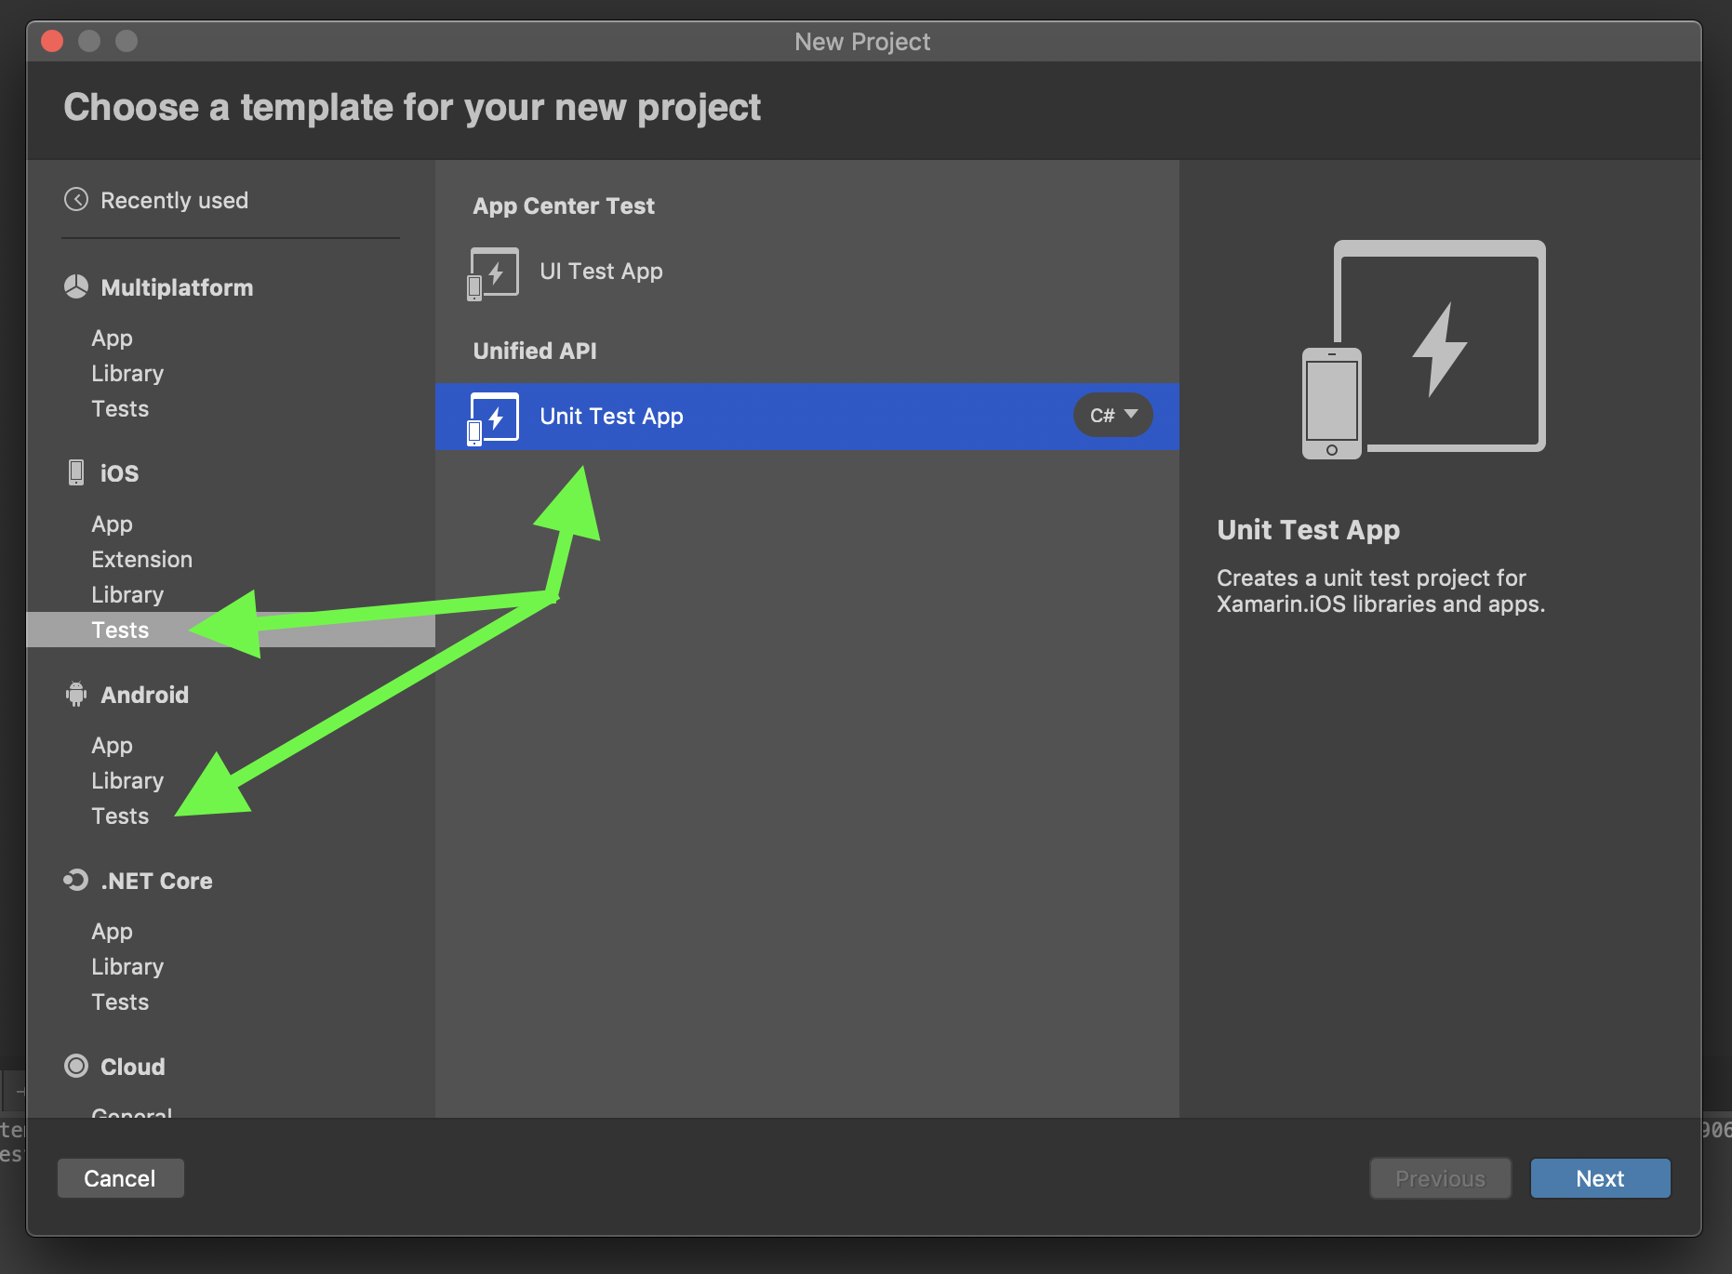Image resolution: width=1732 pixels, height=1274 pixels.
Task: Click the .NET Core icon
Action: coord(74,881)
